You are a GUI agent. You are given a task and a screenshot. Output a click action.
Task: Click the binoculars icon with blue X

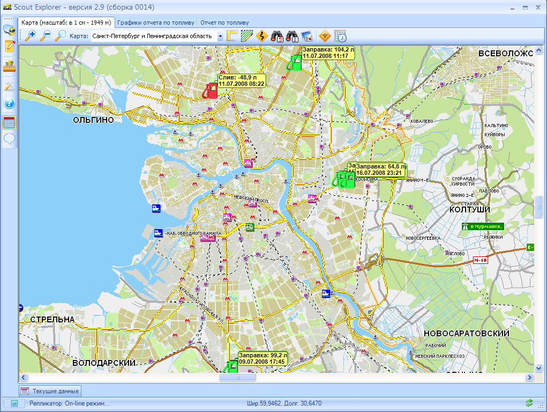[292, 35]
